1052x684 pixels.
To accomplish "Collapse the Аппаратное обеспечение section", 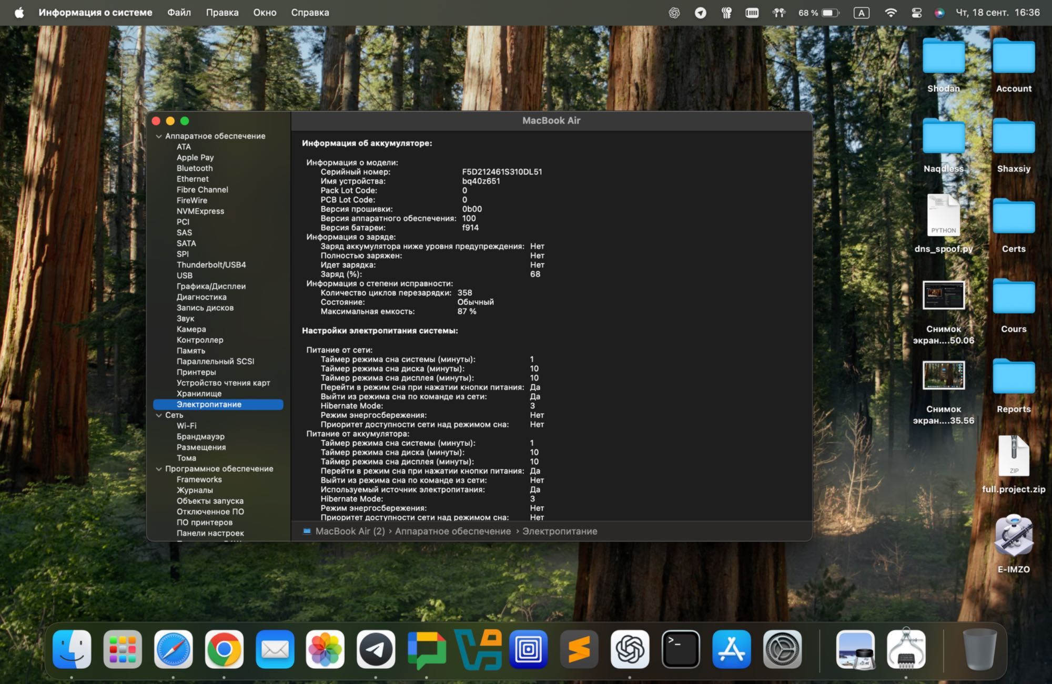I will click(x=159, y=136).
